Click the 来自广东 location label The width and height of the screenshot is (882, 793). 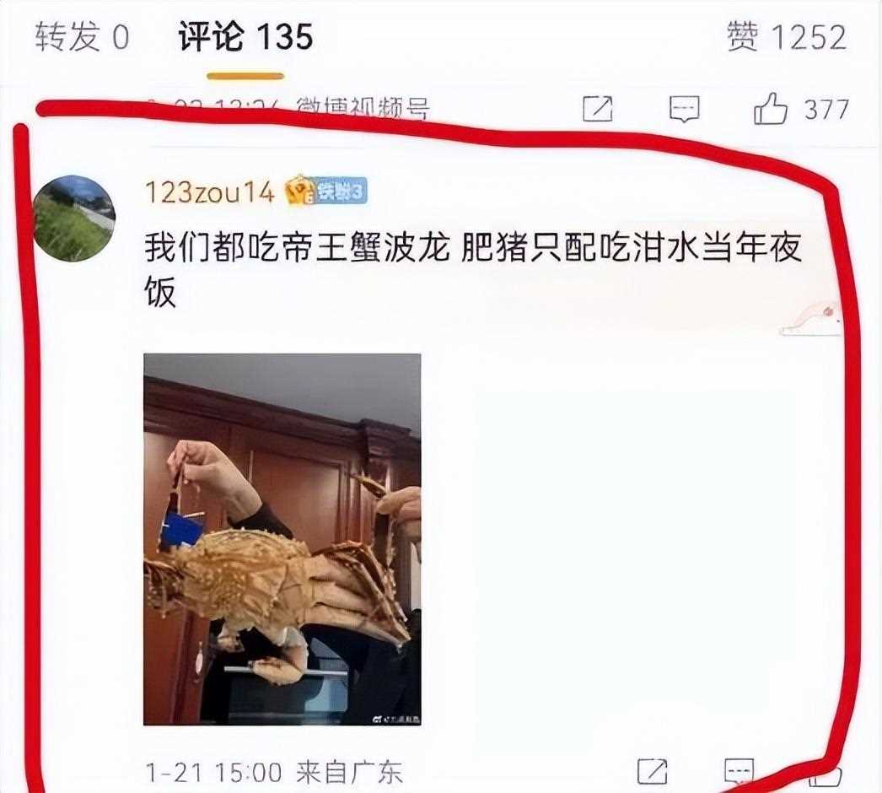pos(349,772)
